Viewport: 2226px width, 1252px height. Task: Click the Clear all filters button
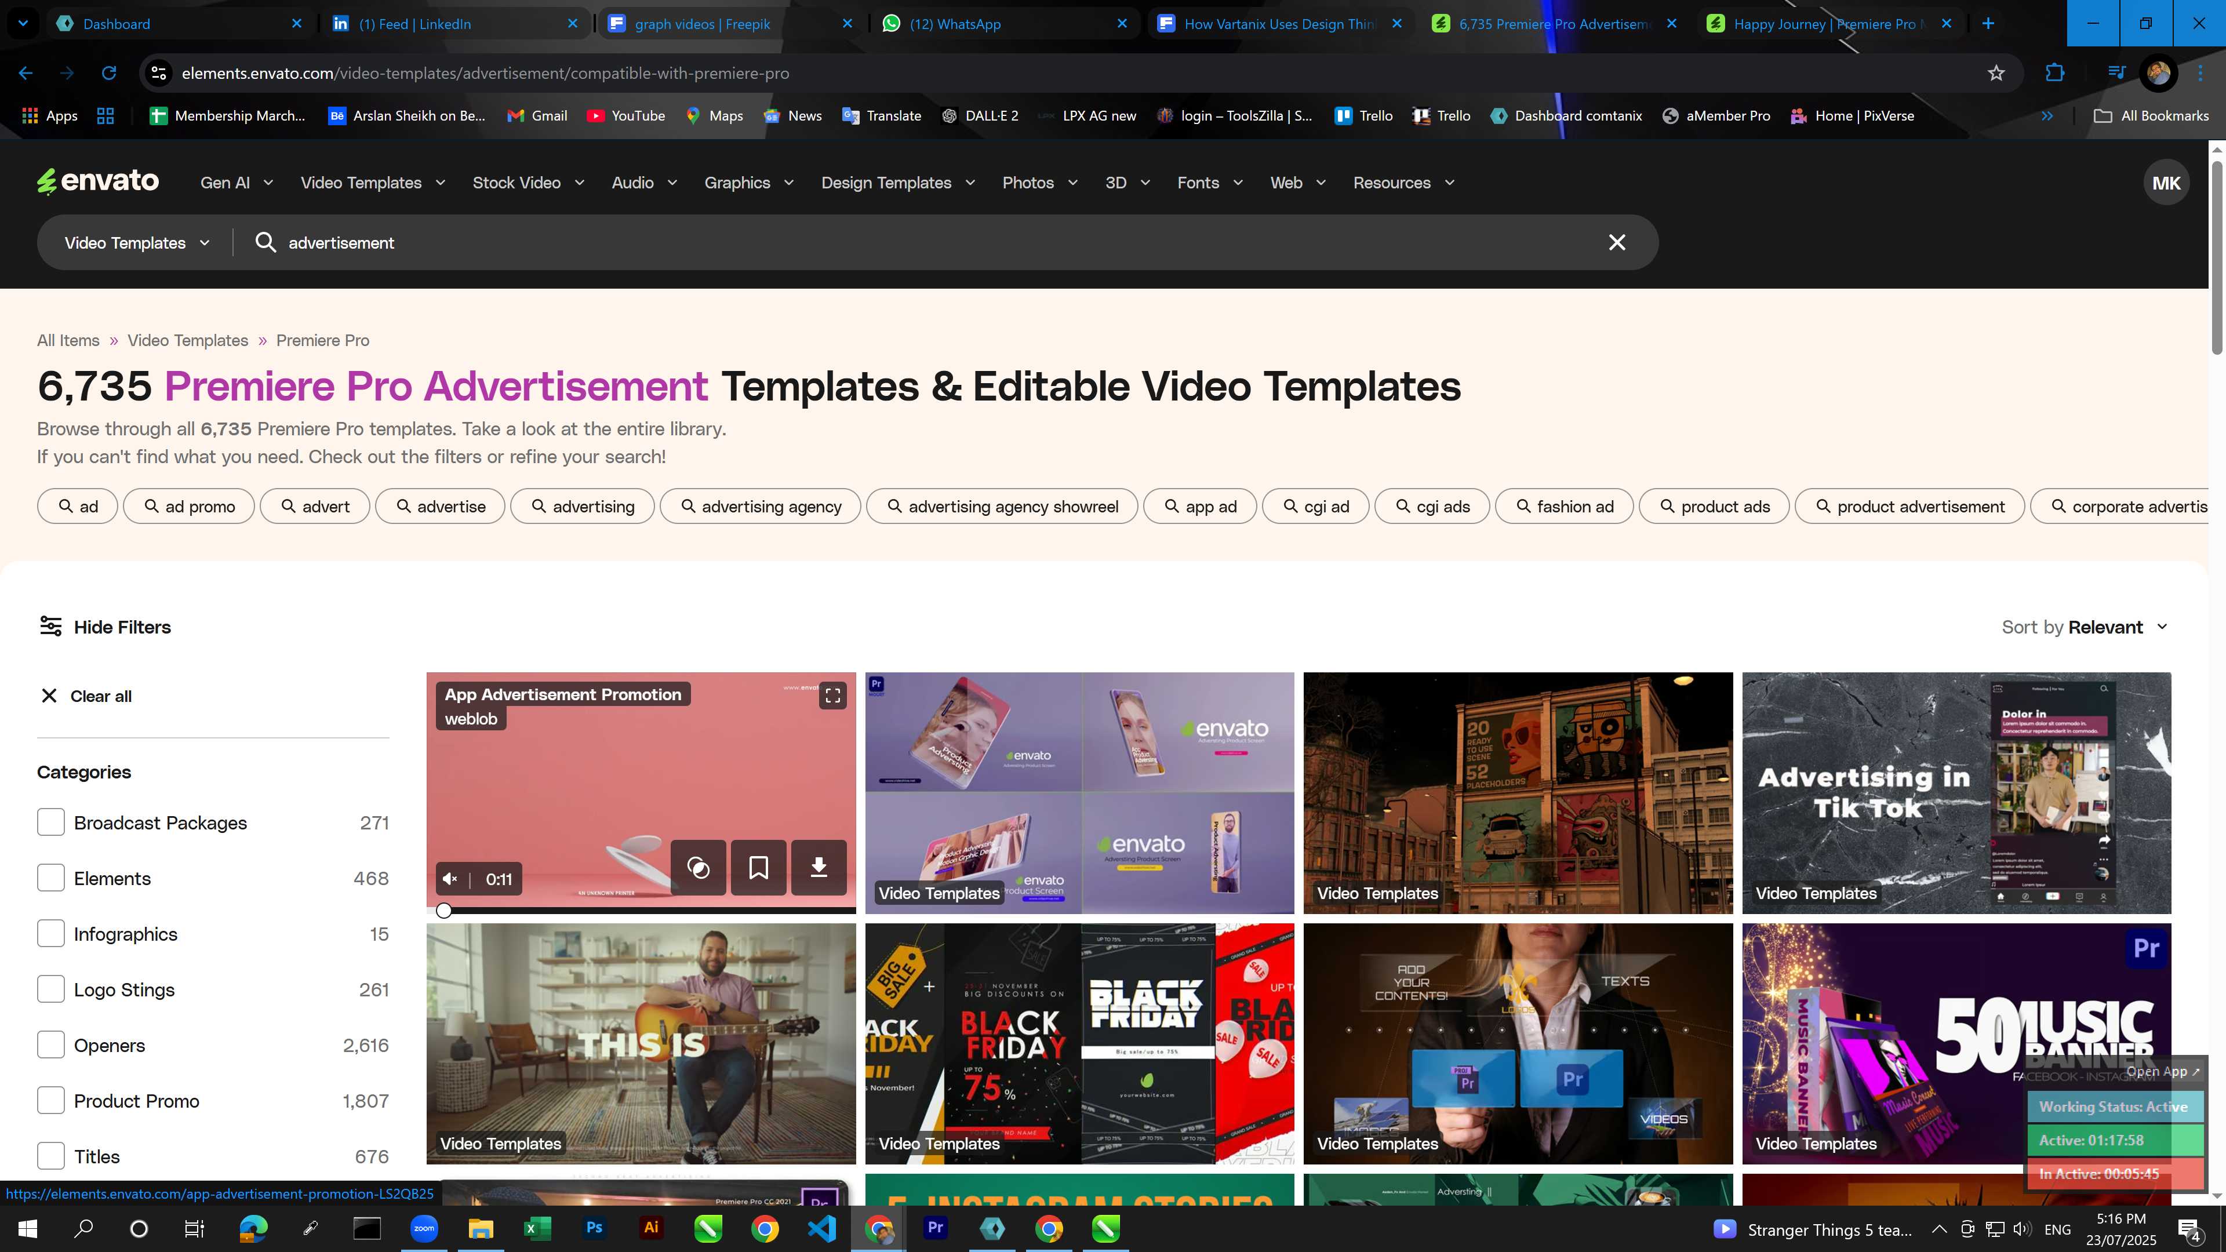coord(86,696)
